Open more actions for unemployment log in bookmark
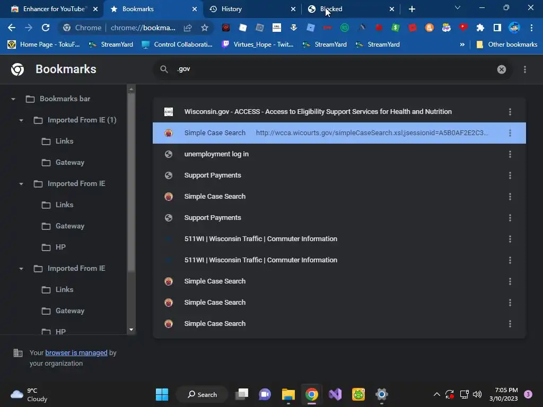 (x=510, y=154)
